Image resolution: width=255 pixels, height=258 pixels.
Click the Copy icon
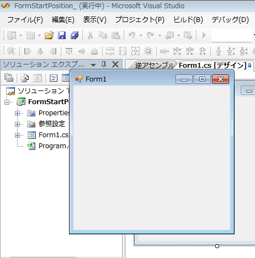(x=103, y=35)
